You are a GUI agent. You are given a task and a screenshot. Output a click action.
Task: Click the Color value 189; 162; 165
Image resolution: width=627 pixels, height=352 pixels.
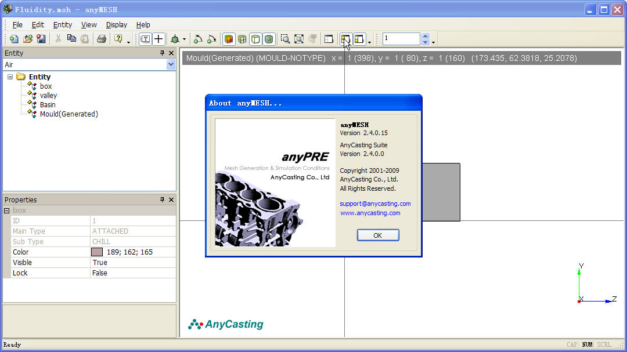click(129, 252)
